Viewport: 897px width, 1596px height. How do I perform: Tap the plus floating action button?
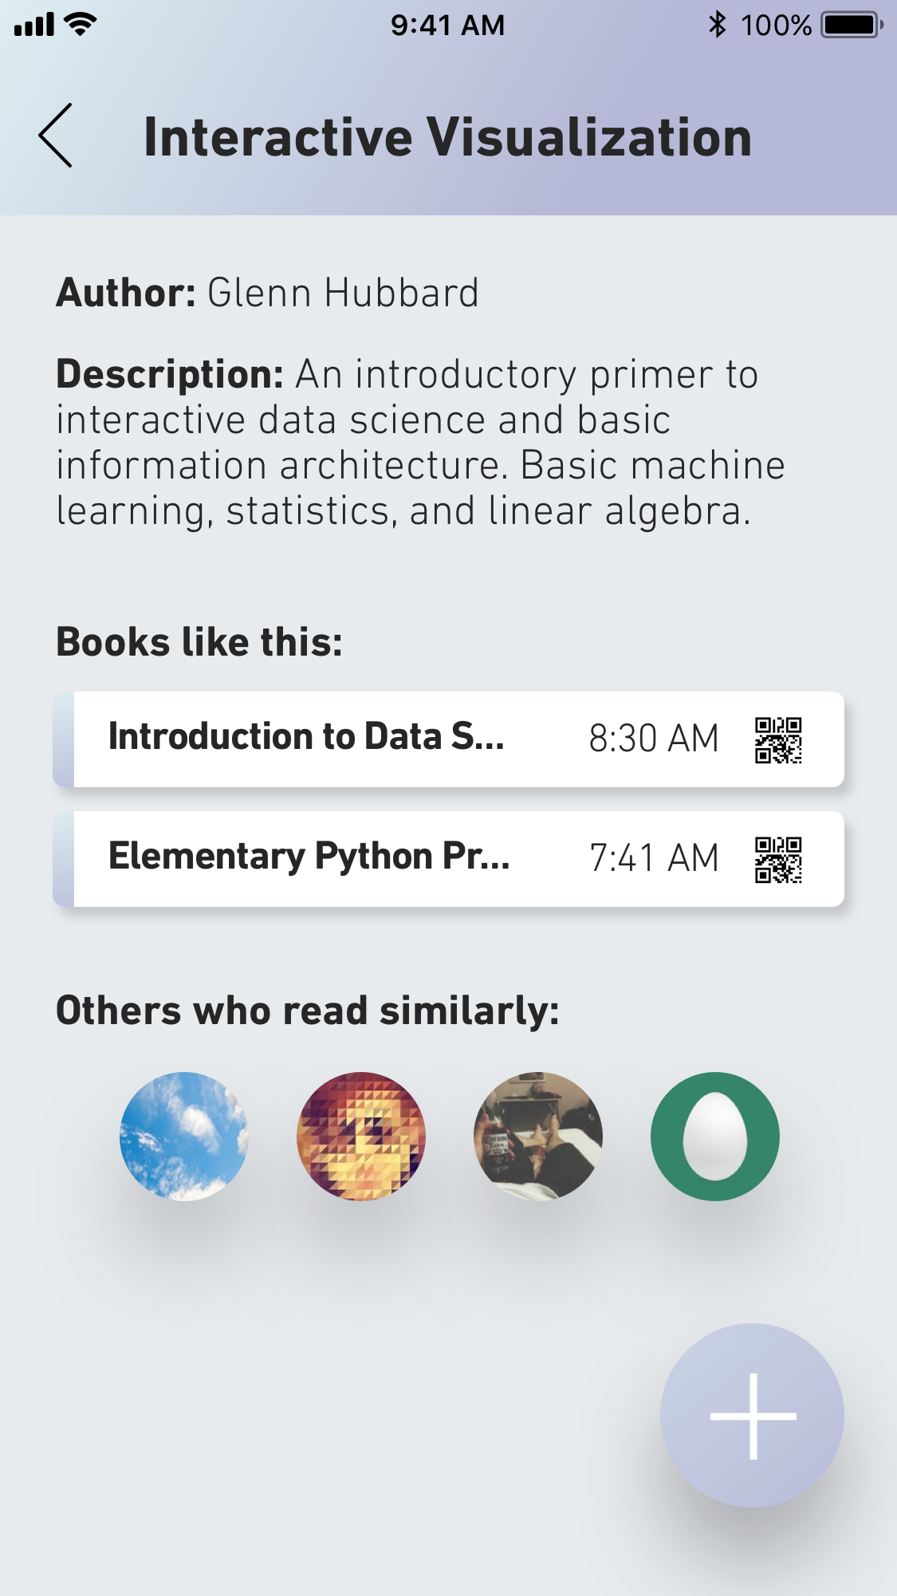752,1416
